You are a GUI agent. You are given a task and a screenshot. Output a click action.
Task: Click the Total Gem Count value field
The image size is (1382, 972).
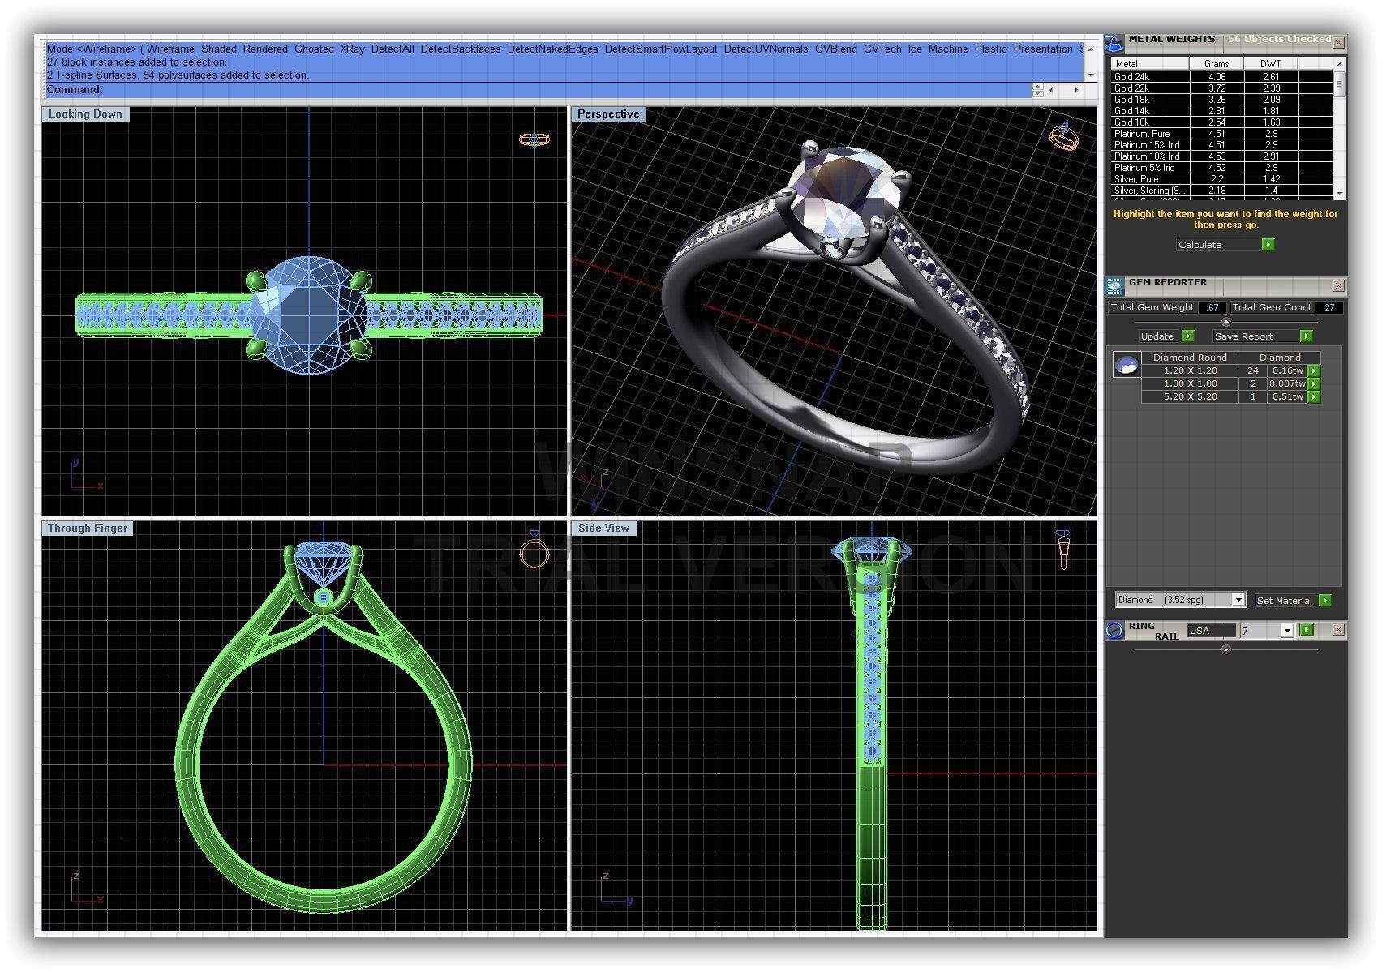[1329, 307]
